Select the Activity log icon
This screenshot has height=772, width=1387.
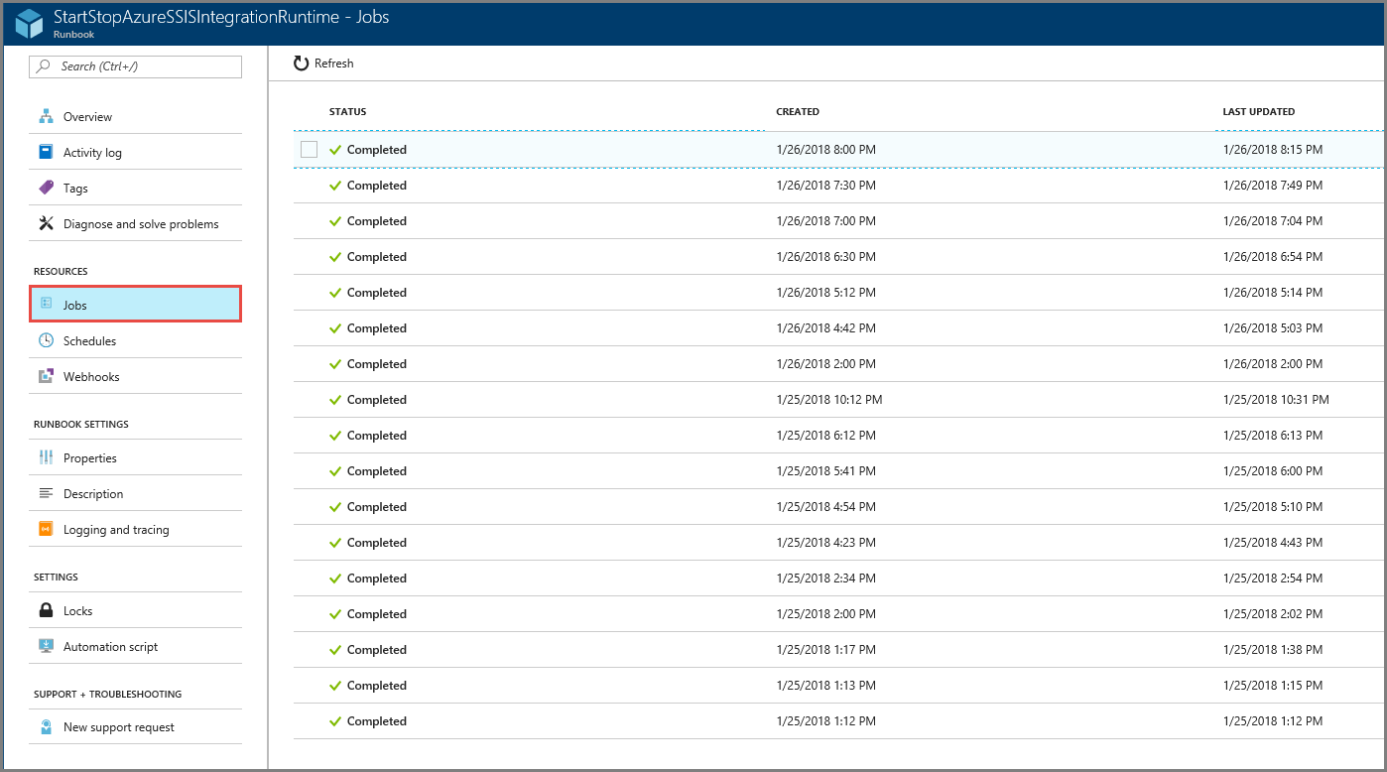pyautogui.click(x=46, y=151)
